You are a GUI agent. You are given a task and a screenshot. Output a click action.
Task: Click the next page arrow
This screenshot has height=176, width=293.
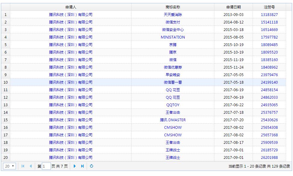[75, 166]
